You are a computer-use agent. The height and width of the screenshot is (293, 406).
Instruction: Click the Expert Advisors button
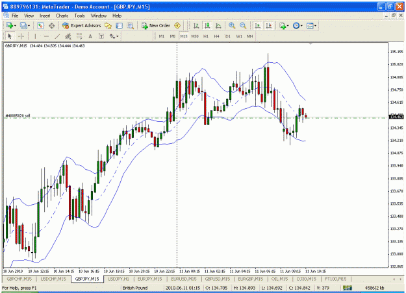pos(82,25)
